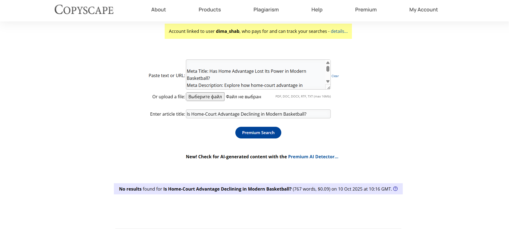Viewport: 509px width, 237px height.
Task: Clear the pasted text via Clear link
Action: tap(335, 76)
